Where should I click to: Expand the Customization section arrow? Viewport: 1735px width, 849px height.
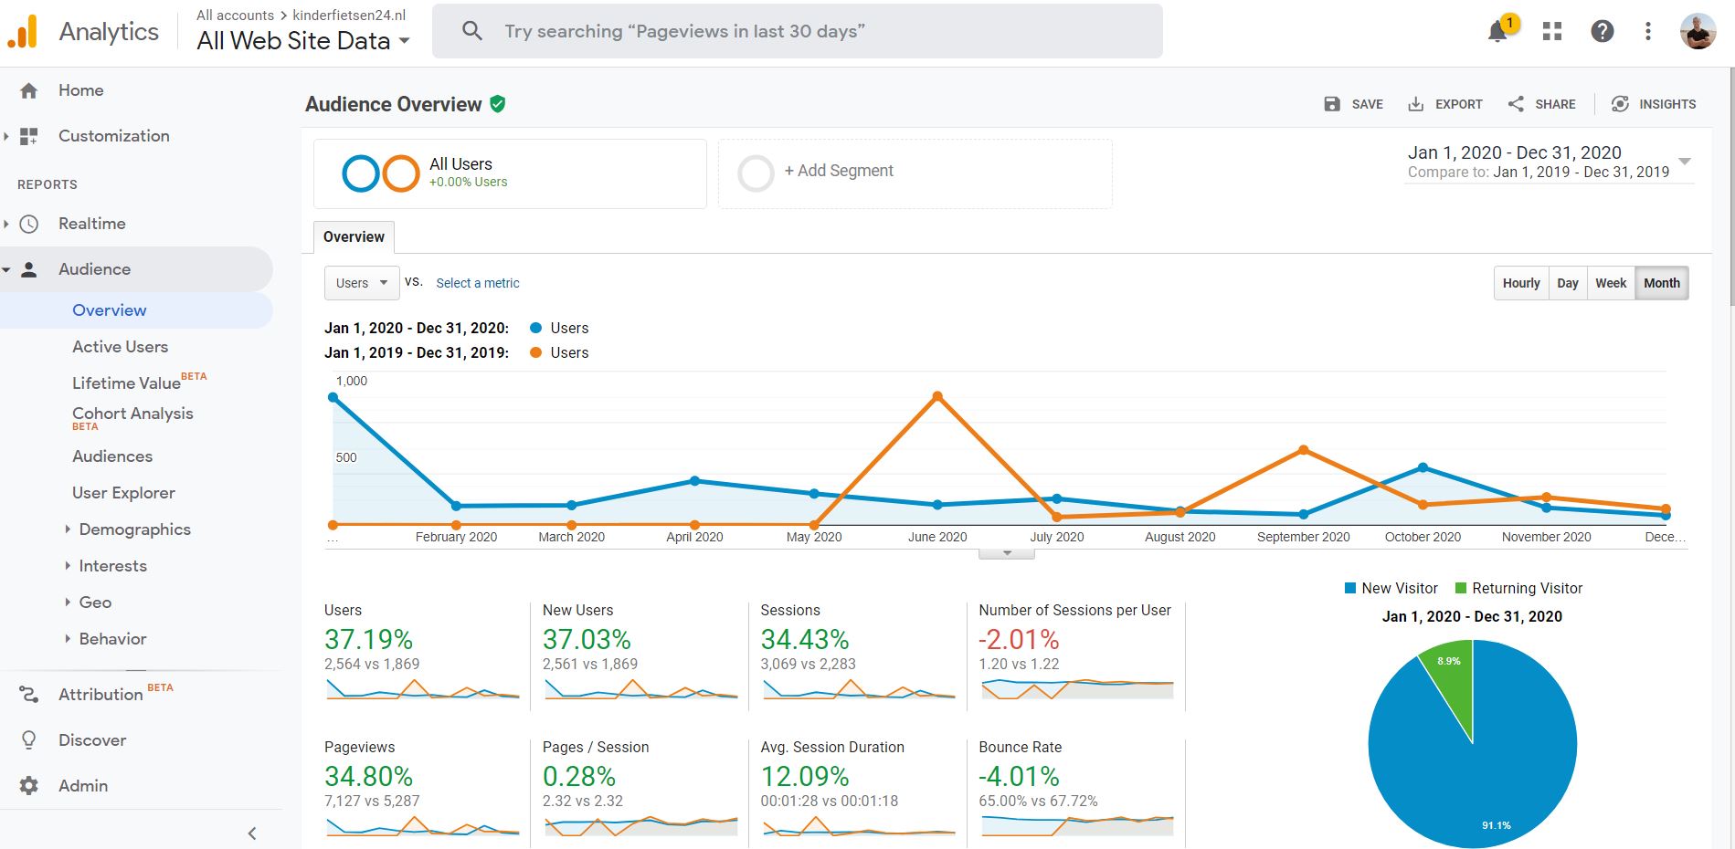(x=6, y=136)
